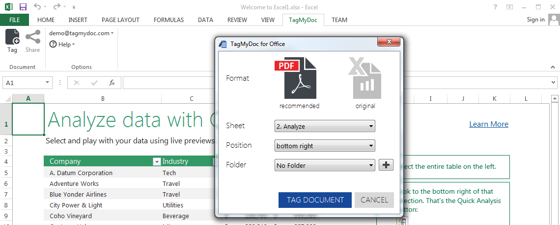Image resolution: width=560 pixels, height=225 pixels.
Task: Click column header L
Action: pyautogui.click(x=526, y=98)
